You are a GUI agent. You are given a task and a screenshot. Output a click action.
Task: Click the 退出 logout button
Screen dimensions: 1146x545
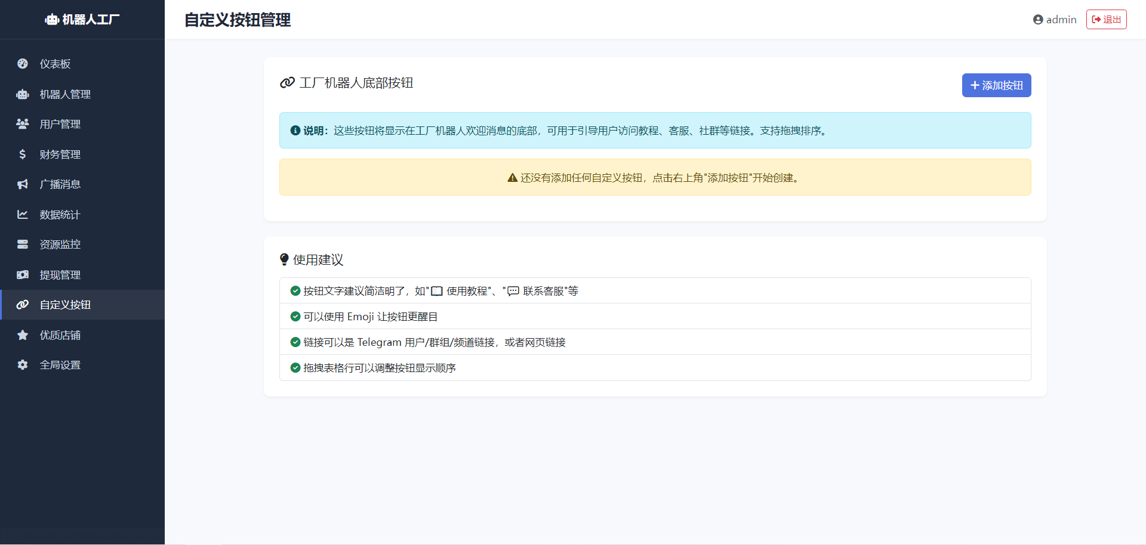click(1106, 20)
